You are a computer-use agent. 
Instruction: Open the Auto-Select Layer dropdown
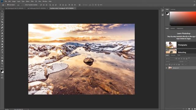point(19,5)
